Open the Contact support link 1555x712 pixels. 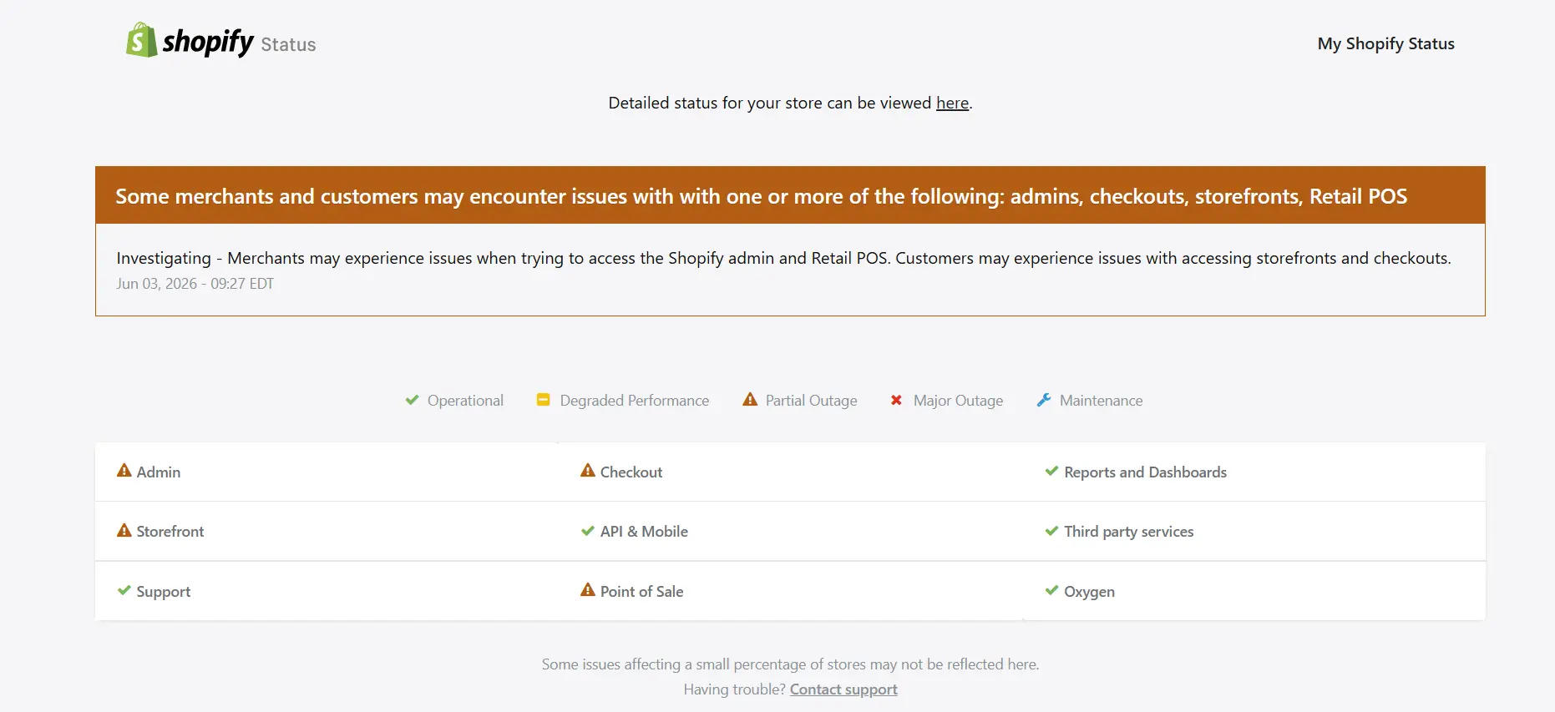click(x=843, y=689)
